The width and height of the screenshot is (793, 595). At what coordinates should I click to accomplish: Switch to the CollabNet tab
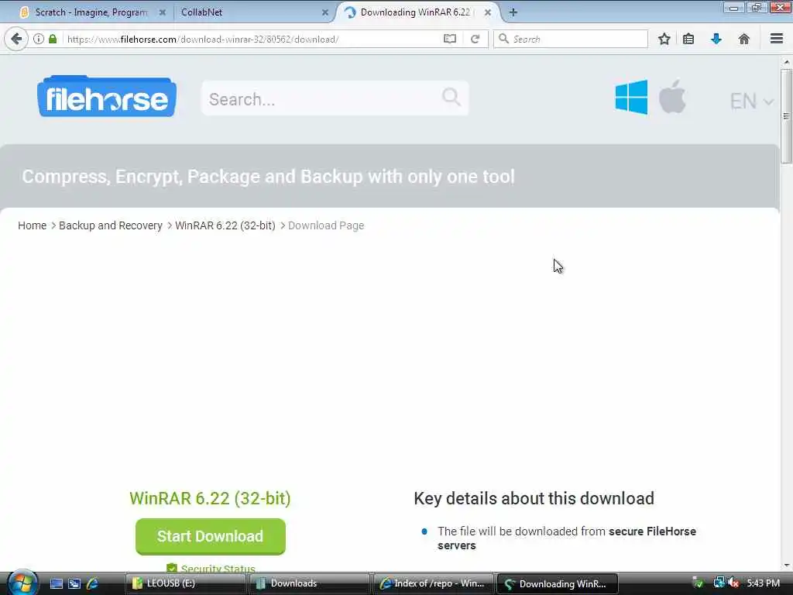point(254,12)
